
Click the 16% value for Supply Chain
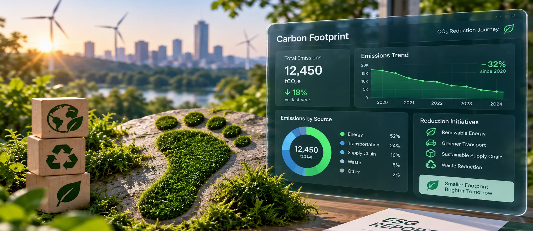click(395, 155)
